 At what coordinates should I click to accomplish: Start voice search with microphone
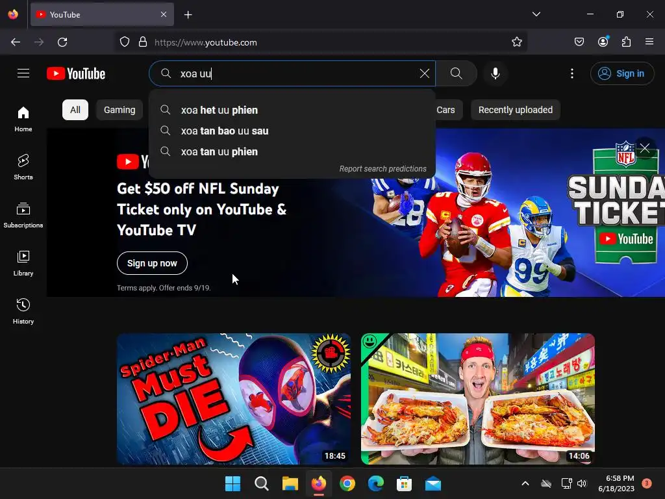click(495, 73)
